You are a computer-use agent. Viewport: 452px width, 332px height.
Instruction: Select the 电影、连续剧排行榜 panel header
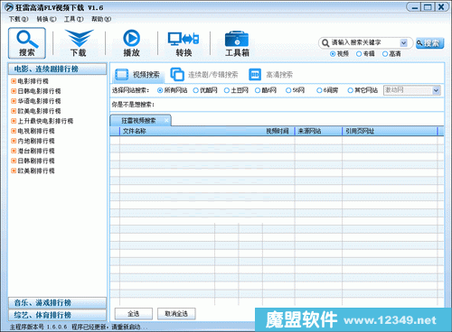pyautogui.click(x=57, y=69)
